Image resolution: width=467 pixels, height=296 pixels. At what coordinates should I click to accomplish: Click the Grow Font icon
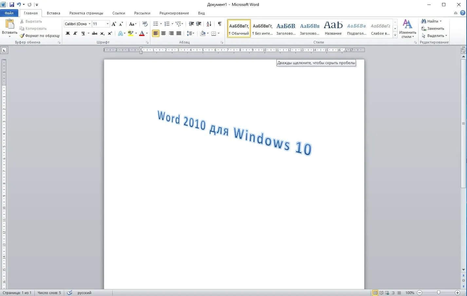pyautogui.click(x=114, y=24)
